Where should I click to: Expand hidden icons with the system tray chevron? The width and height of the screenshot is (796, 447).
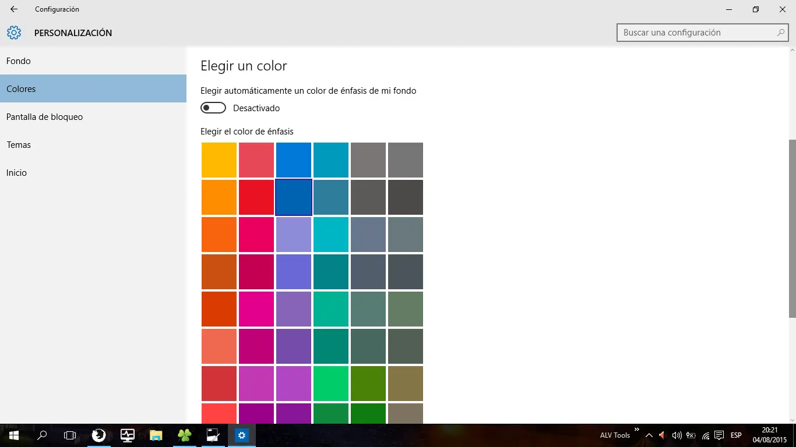point(649,435)
